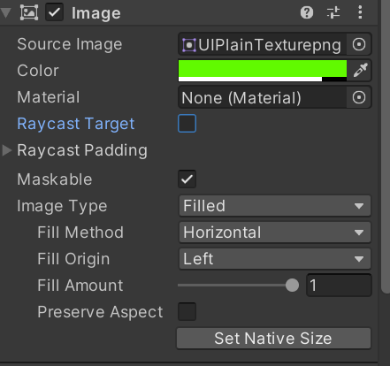Click the Color property label

coord(38,71)
